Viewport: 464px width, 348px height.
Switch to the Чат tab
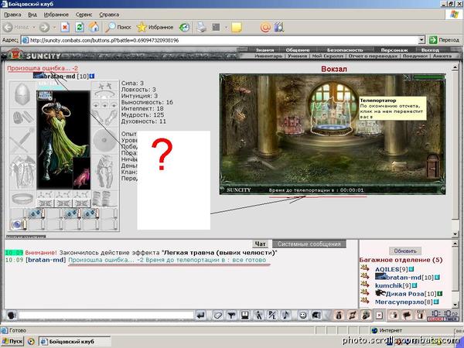(x=260, y=244)
